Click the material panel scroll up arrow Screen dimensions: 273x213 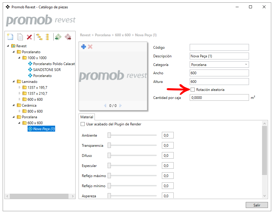click(264, 124)
